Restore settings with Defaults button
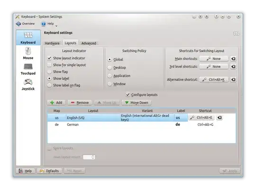This screenshot has height=190, width=256. (49, 171)
